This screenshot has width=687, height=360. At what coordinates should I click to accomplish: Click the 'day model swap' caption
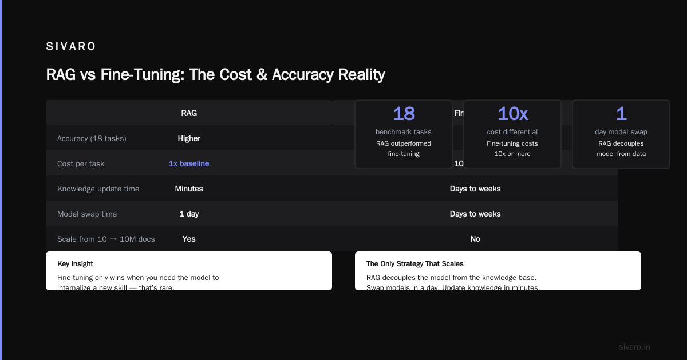(x=621, y=132)
